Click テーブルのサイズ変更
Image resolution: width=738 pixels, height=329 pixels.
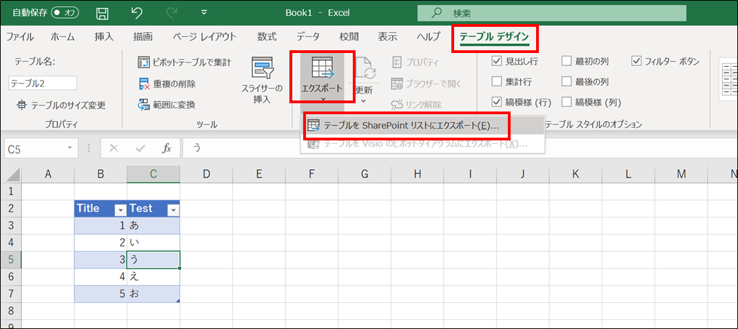(61, 105)
